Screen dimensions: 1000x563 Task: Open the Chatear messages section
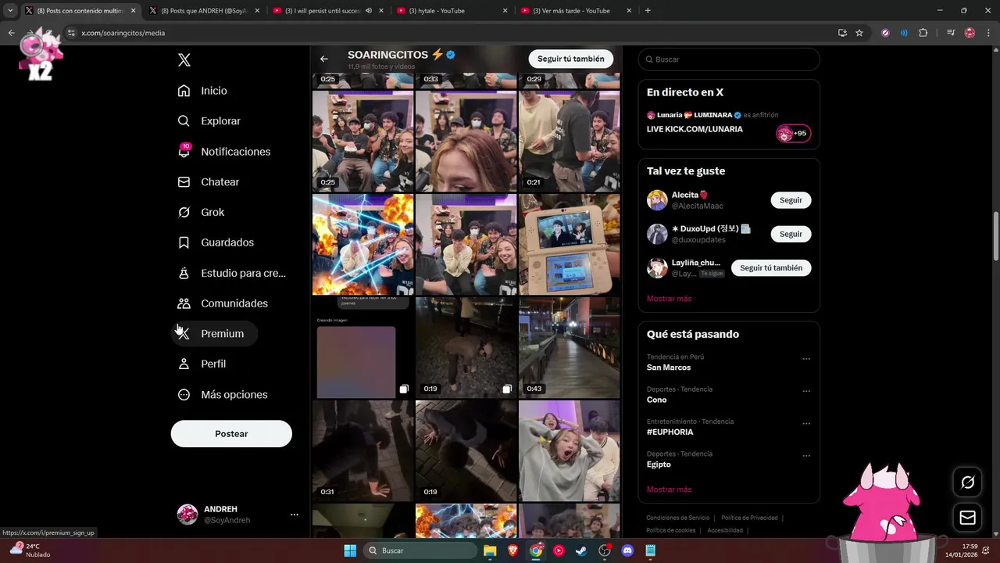point(208,181)
